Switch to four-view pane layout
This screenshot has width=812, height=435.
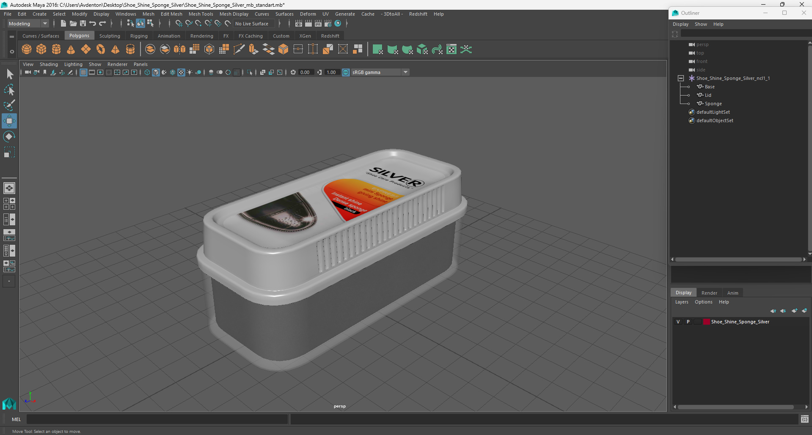click(x=9, y=204)
